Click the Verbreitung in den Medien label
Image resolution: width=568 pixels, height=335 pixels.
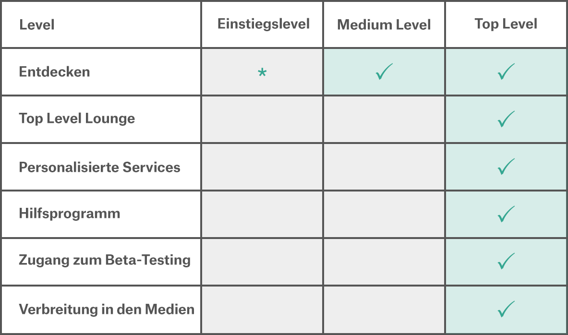(x=107, y=310)
